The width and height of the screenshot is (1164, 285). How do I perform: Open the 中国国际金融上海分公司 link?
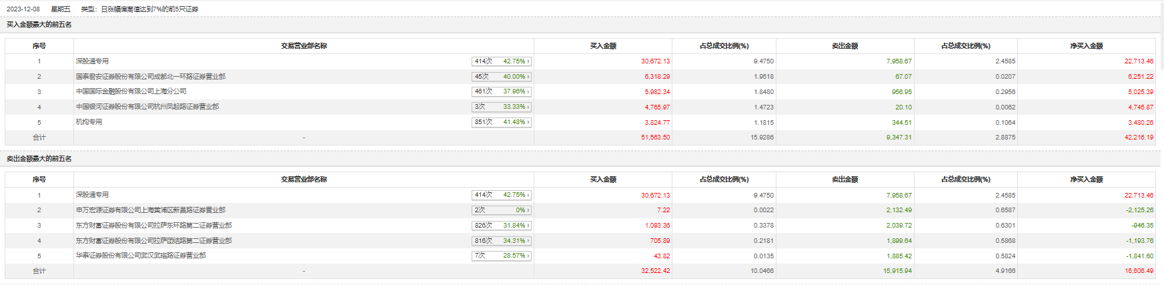point(131,91)
